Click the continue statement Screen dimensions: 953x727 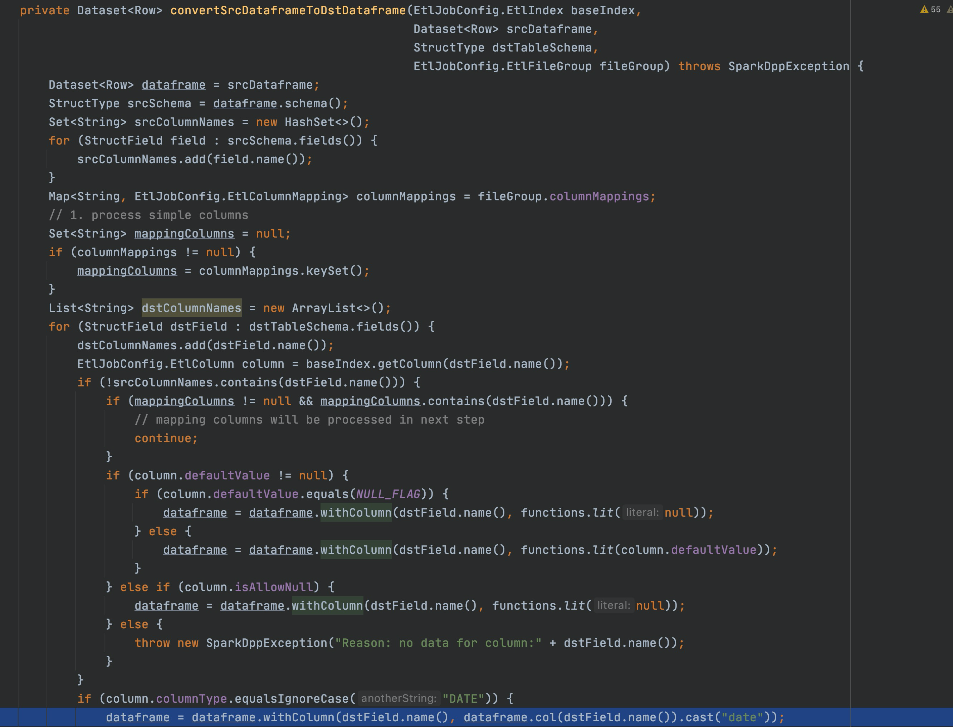coord(166,438)
